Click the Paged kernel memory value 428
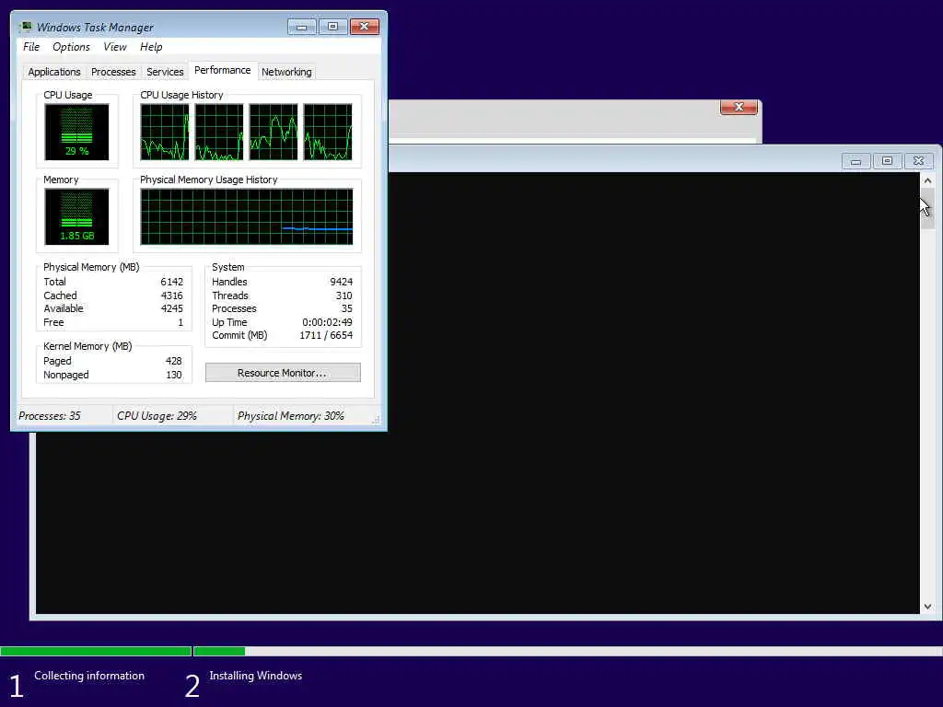Viewport: 943px width, 707px height. (x=173, y=361)
